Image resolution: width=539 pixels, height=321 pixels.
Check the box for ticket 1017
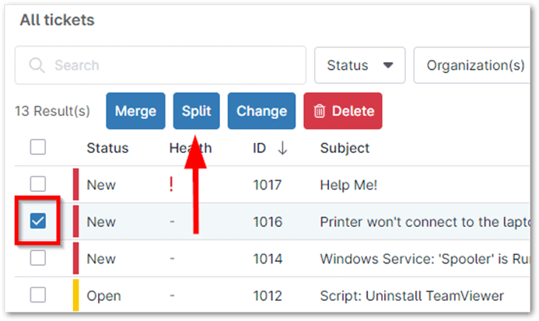(x=38, y=184)
